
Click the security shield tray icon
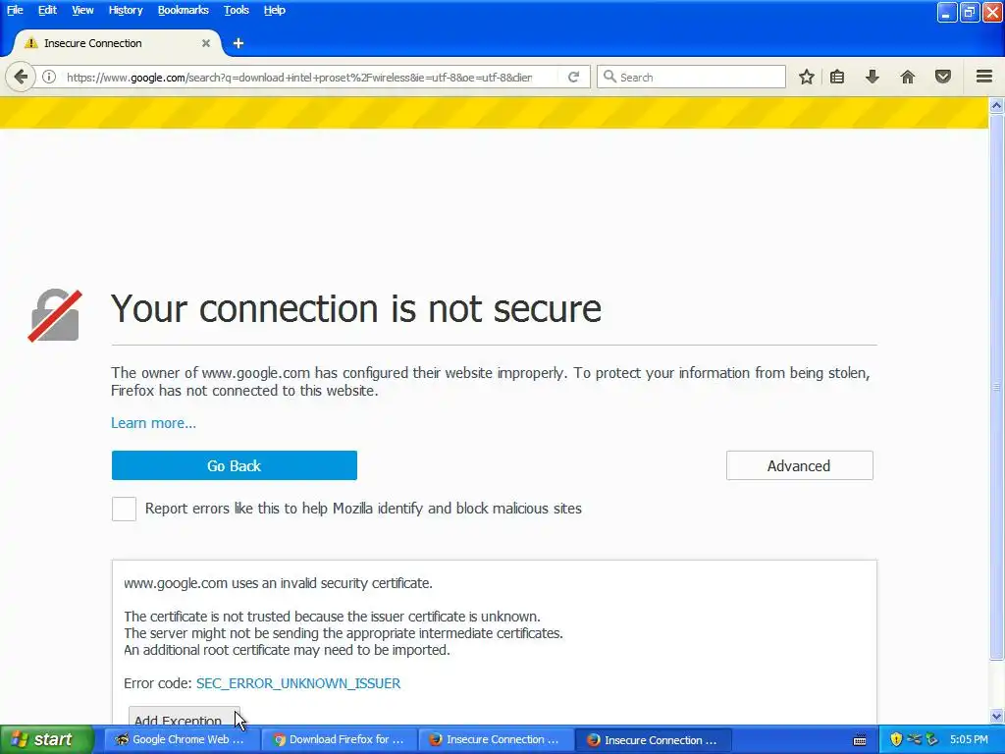pos(896,739)
